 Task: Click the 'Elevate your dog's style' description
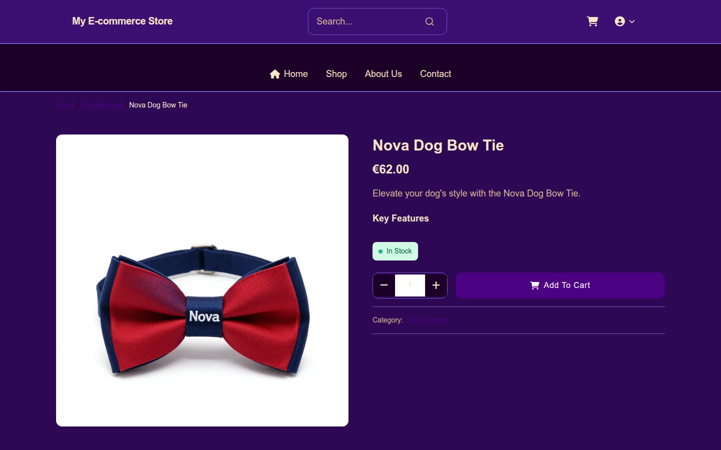[x=477, y=193]
